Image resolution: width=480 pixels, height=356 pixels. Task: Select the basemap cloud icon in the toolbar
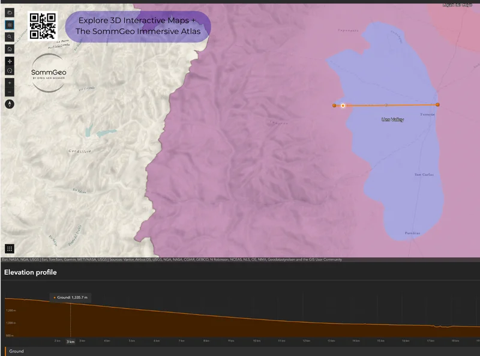coord(10,13)
